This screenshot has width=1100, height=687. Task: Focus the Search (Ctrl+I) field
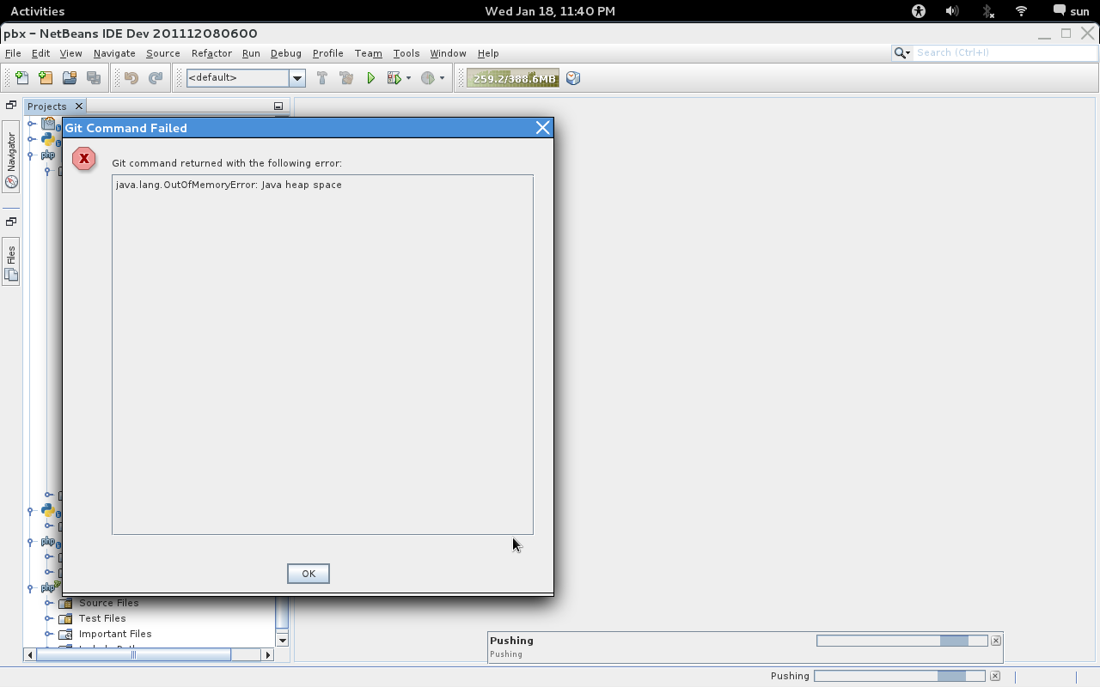1004,52
